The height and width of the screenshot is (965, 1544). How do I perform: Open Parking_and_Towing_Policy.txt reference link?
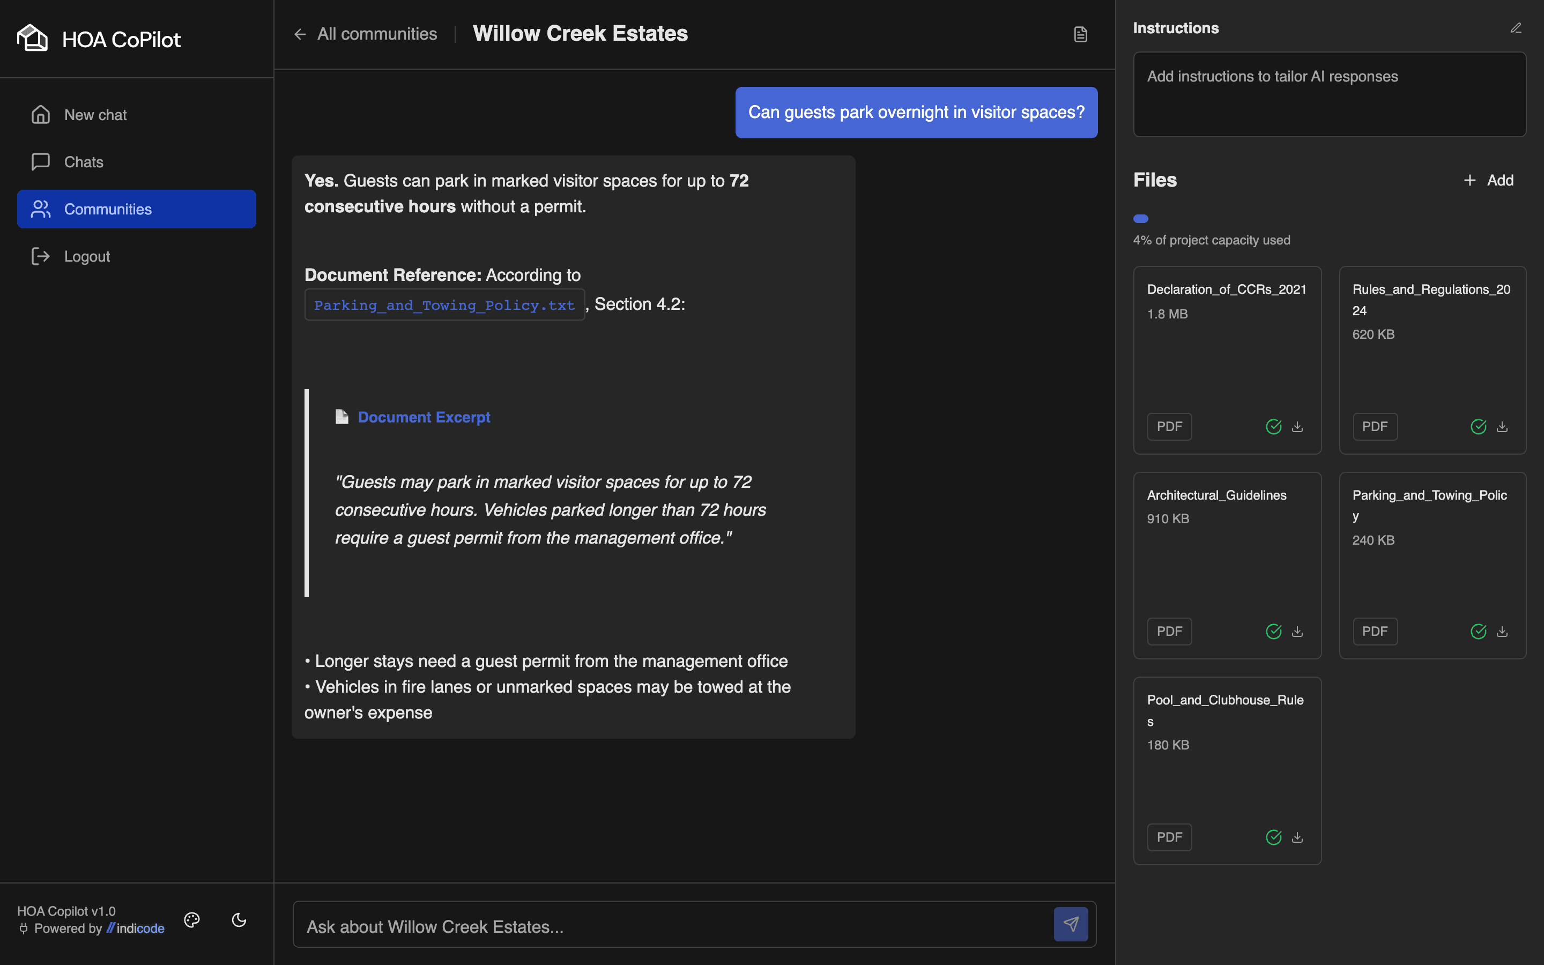444,305
